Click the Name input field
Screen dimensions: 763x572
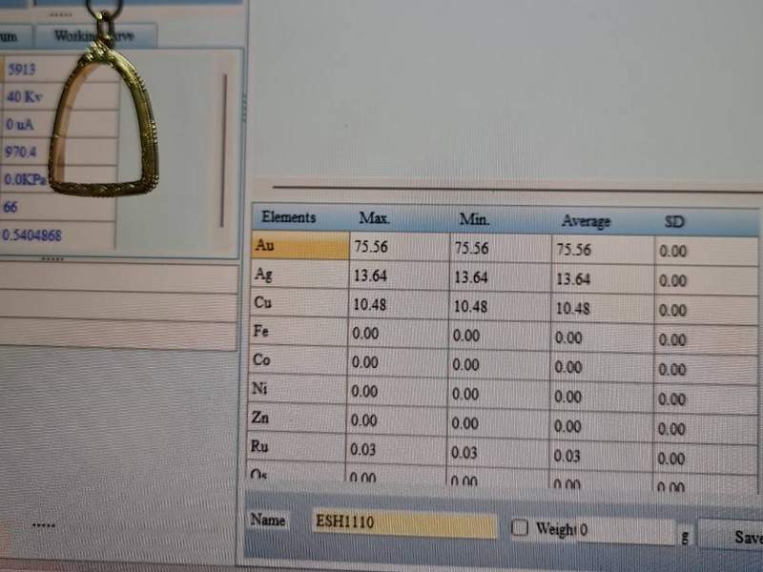[404, 524]
